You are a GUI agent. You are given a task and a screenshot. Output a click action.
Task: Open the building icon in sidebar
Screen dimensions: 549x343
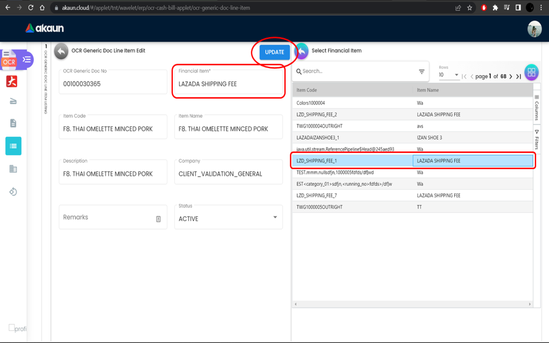(x=13, y=169)
